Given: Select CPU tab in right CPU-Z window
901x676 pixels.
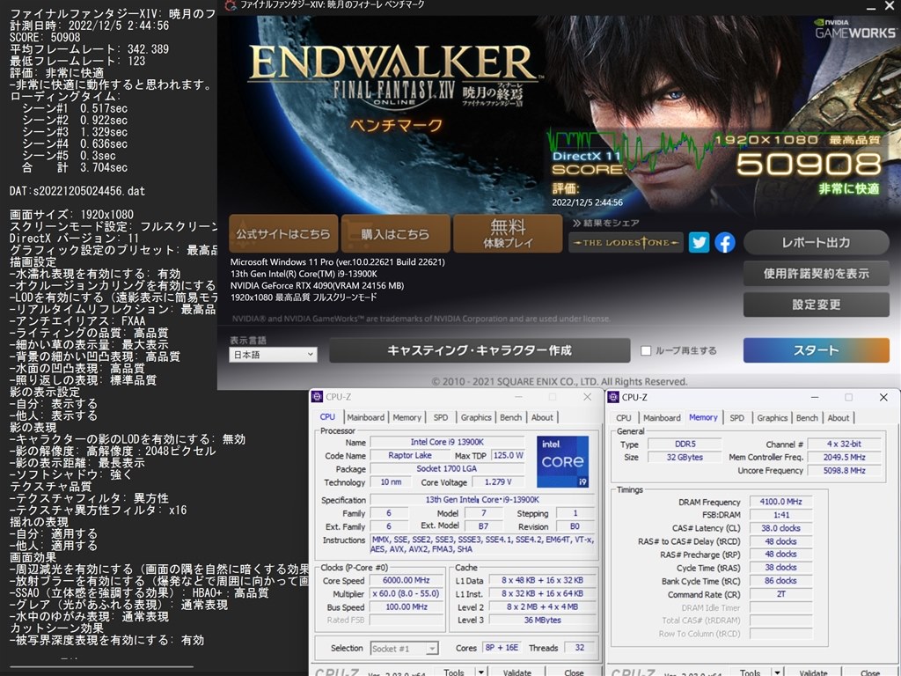Looking at the screenshot, I should (624, 418).
